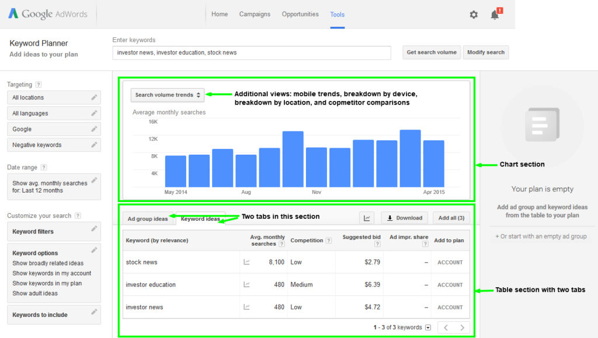
Task: Go to previous page of keywords
Action: pos(446,327)
